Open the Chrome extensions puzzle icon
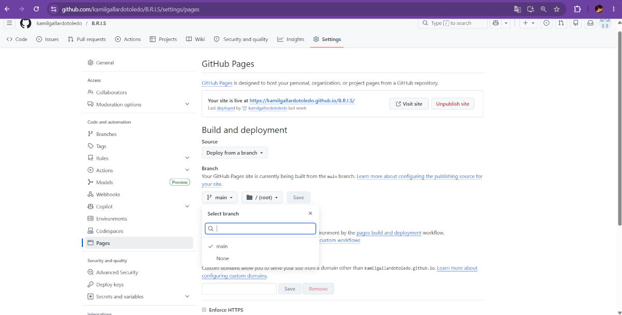The width and height of the screenshot is (622, 315). [x=577, y=9]
